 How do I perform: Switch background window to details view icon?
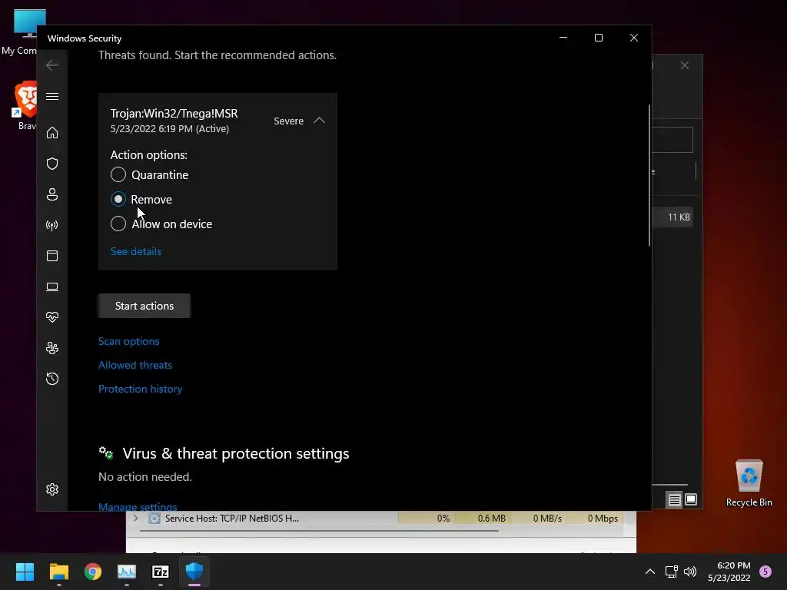tap(674, 499)
